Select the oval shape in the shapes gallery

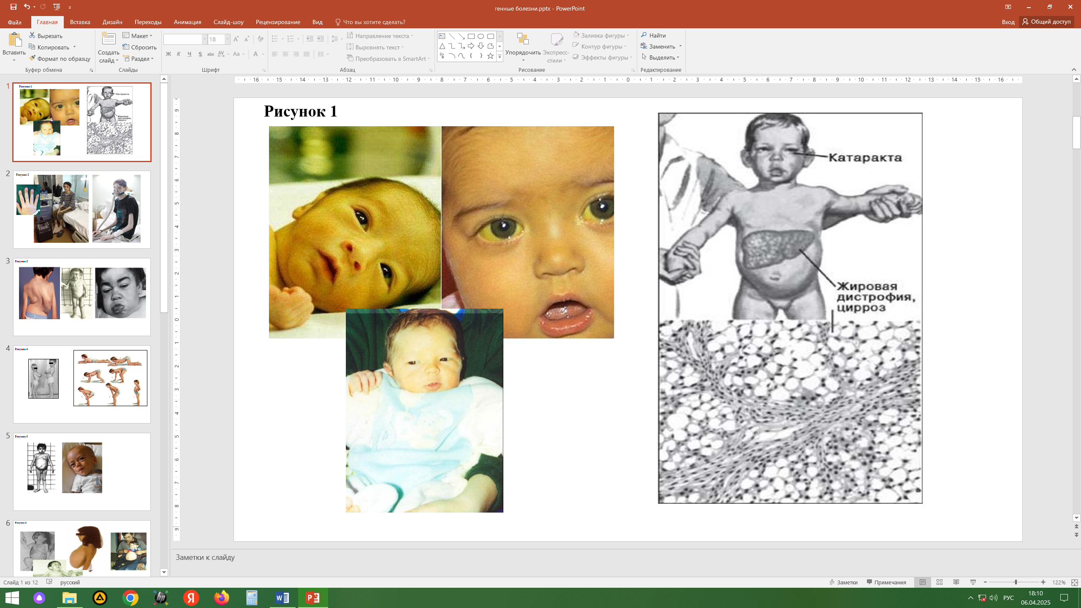(481, 36)
